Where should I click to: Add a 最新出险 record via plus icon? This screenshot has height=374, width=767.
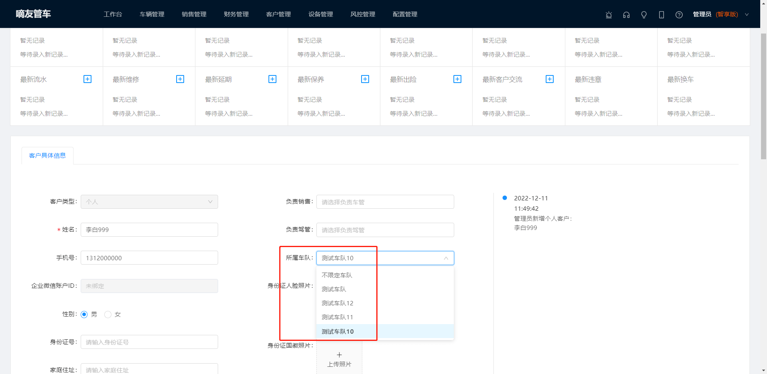457,79
